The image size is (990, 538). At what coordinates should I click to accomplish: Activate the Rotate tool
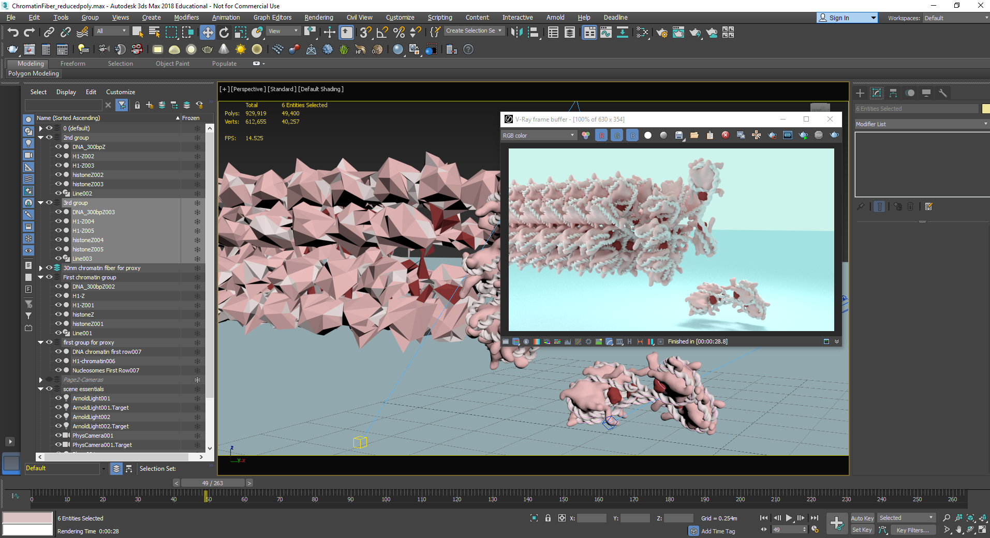224,33
